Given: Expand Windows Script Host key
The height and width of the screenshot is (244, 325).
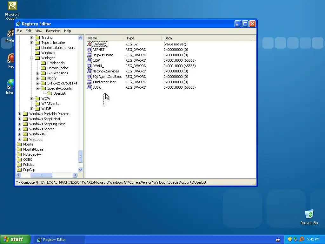Looking at the screenshot, I should [x=19, y=119].
